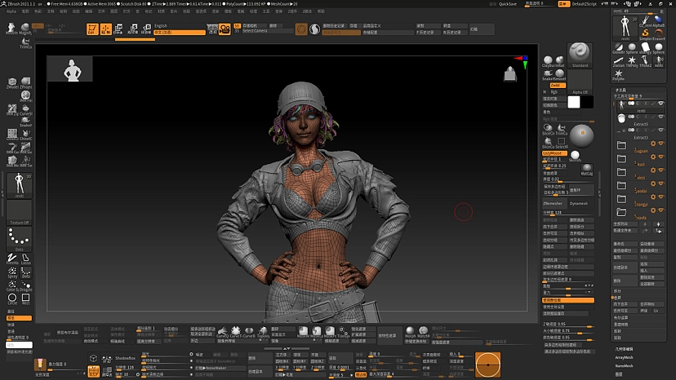The image size is (676, 380).
Task: Click DefaultZScript in title bar
Action: coord(585,4)
